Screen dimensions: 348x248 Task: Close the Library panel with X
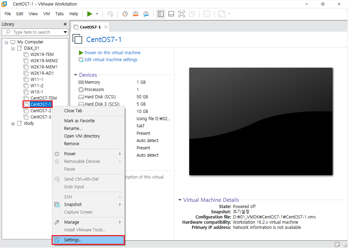[65, 24]
